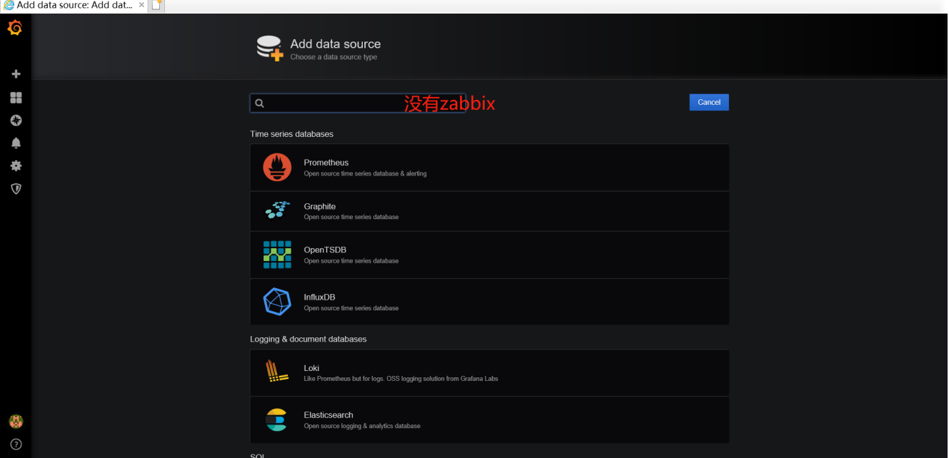Click the Prometheus flame logo
The height and width of the screenshot is (458, 949).
pos(277,167)
